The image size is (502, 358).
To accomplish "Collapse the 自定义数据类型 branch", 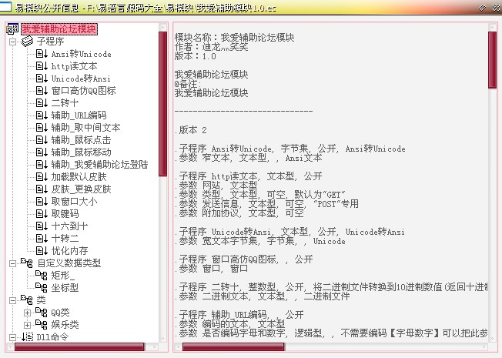I will tap(12, 263).
